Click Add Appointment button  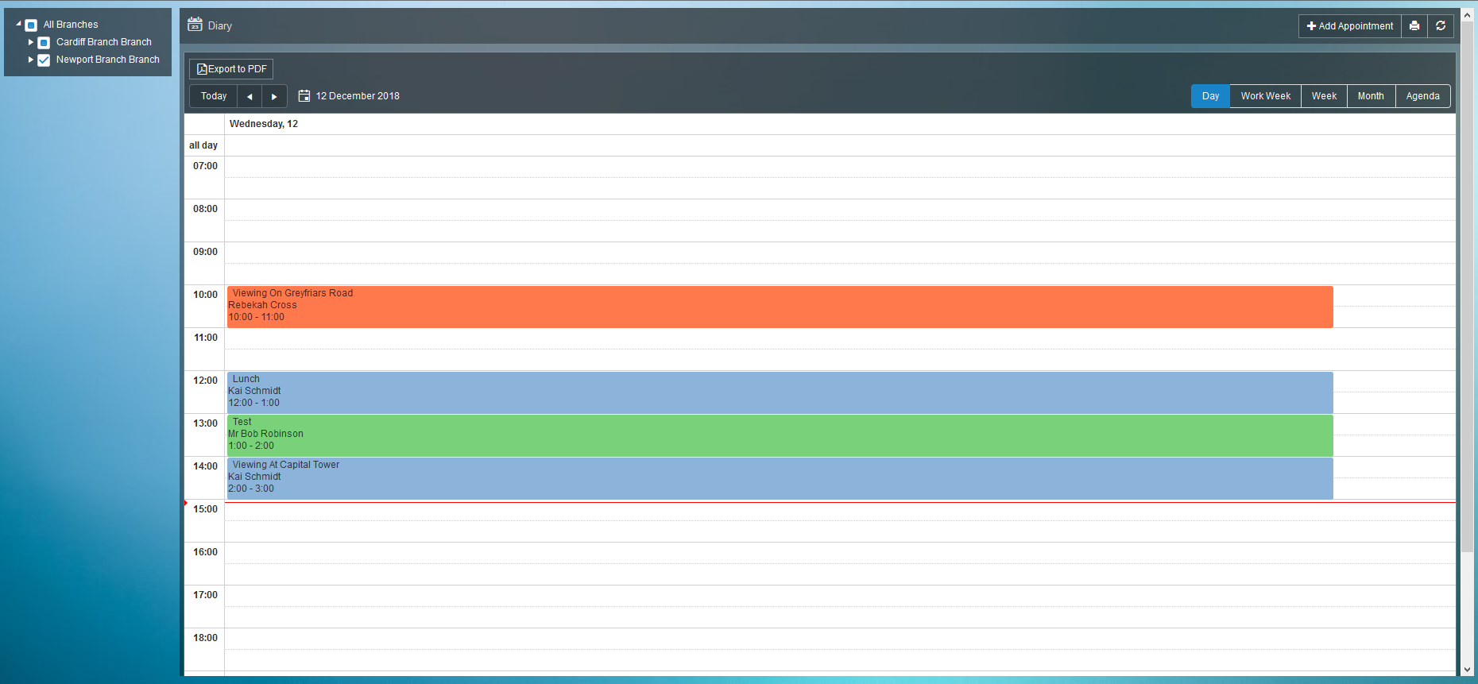(1349, 26)
